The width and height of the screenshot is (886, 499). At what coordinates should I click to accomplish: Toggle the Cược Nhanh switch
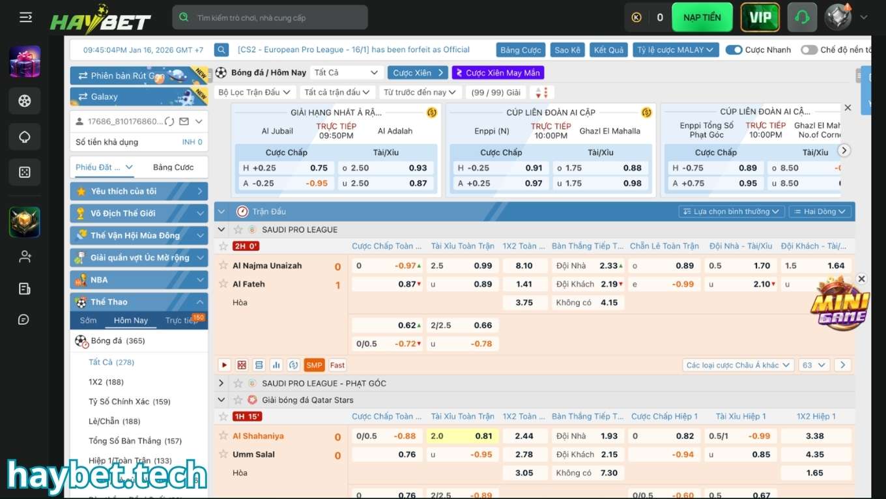click(x=734, y=50)
